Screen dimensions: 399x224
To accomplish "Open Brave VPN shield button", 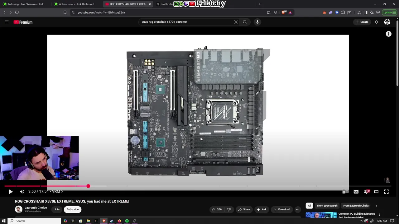I will (x=378, y=12).
